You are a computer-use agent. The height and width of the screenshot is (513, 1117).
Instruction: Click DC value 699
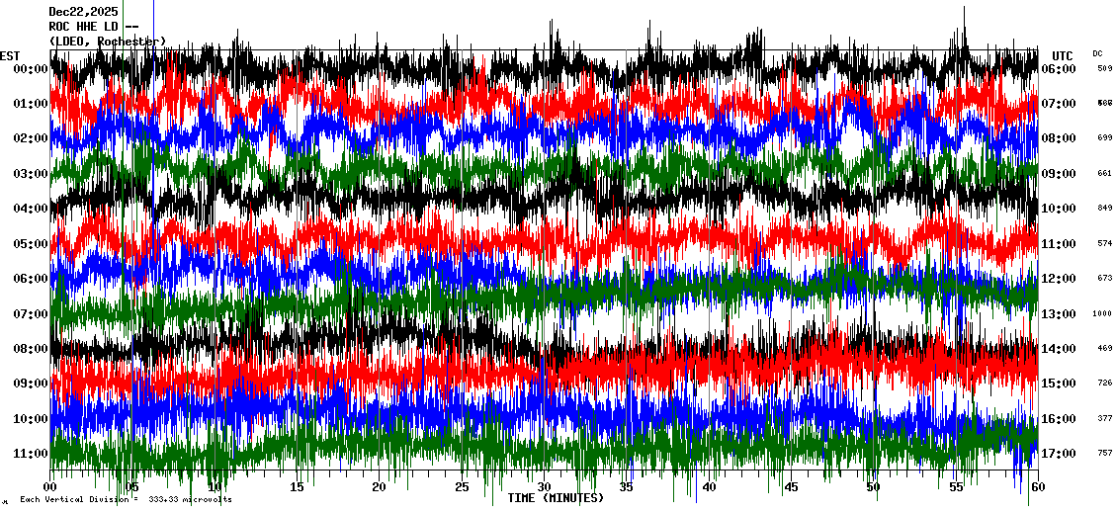click(x=1105, y=137)
